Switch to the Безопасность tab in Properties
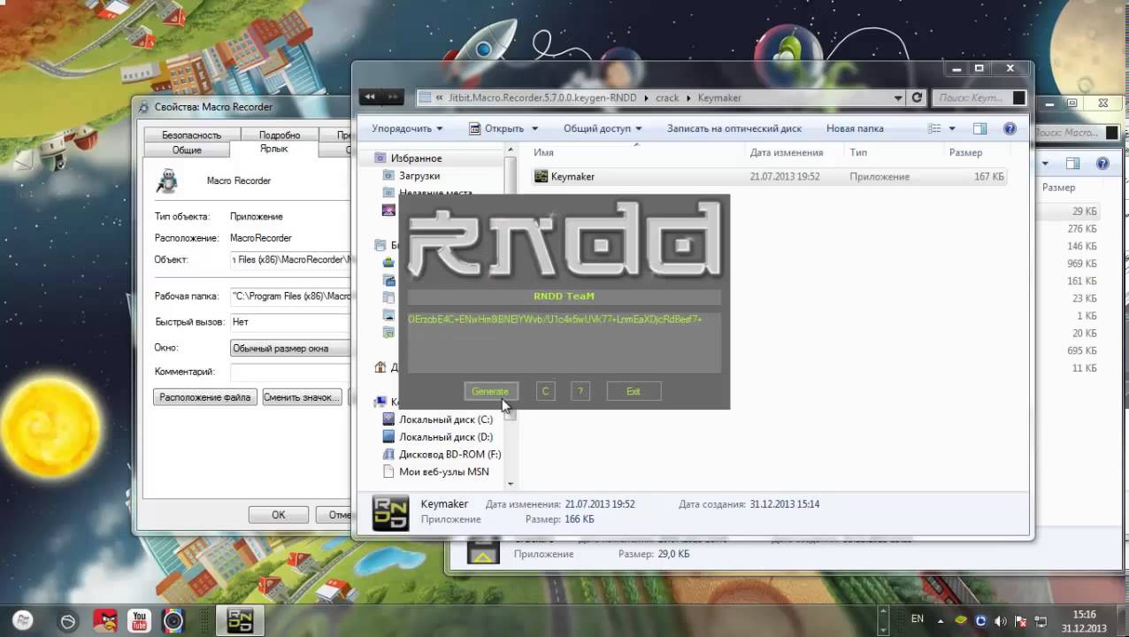Viewport: 1129px width, 637px height. (191, 134)
